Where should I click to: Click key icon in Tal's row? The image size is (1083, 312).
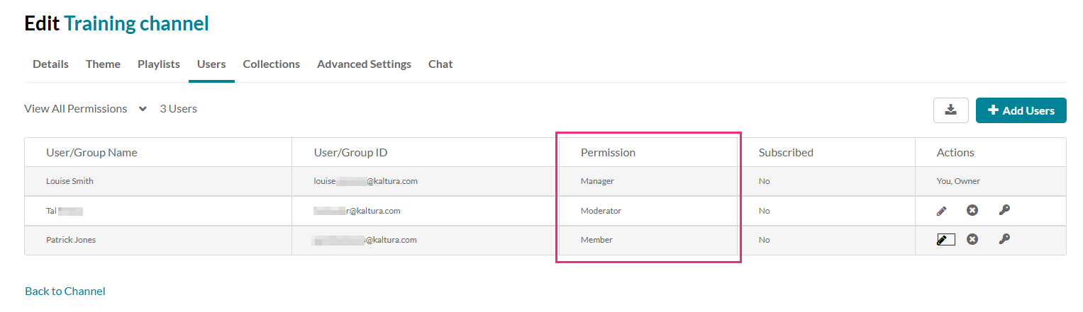(1004, 210)
